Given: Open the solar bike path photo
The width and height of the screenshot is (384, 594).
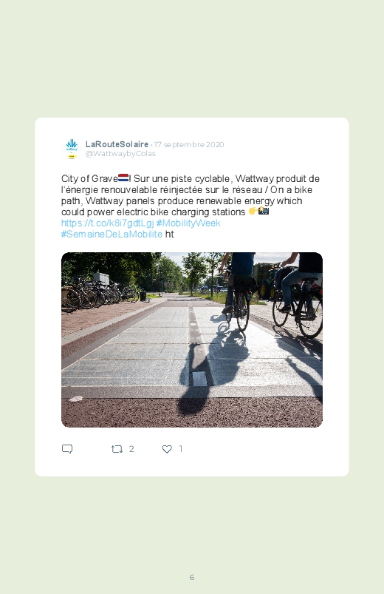Looking at the screenshot, I should (192, 340).
